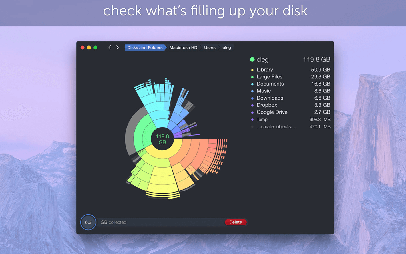Click the blue dot beside Music
Viewport: 406px width, 254px height.
[x=252, y=91]
